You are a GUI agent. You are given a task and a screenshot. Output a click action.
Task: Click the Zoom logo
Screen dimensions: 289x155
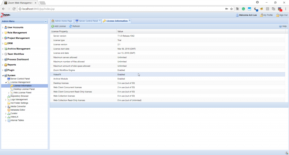coord(5,15)
